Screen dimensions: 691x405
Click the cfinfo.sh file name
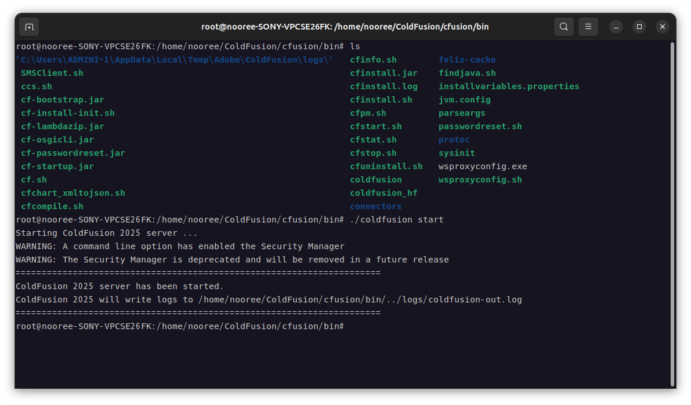point(373,60)
